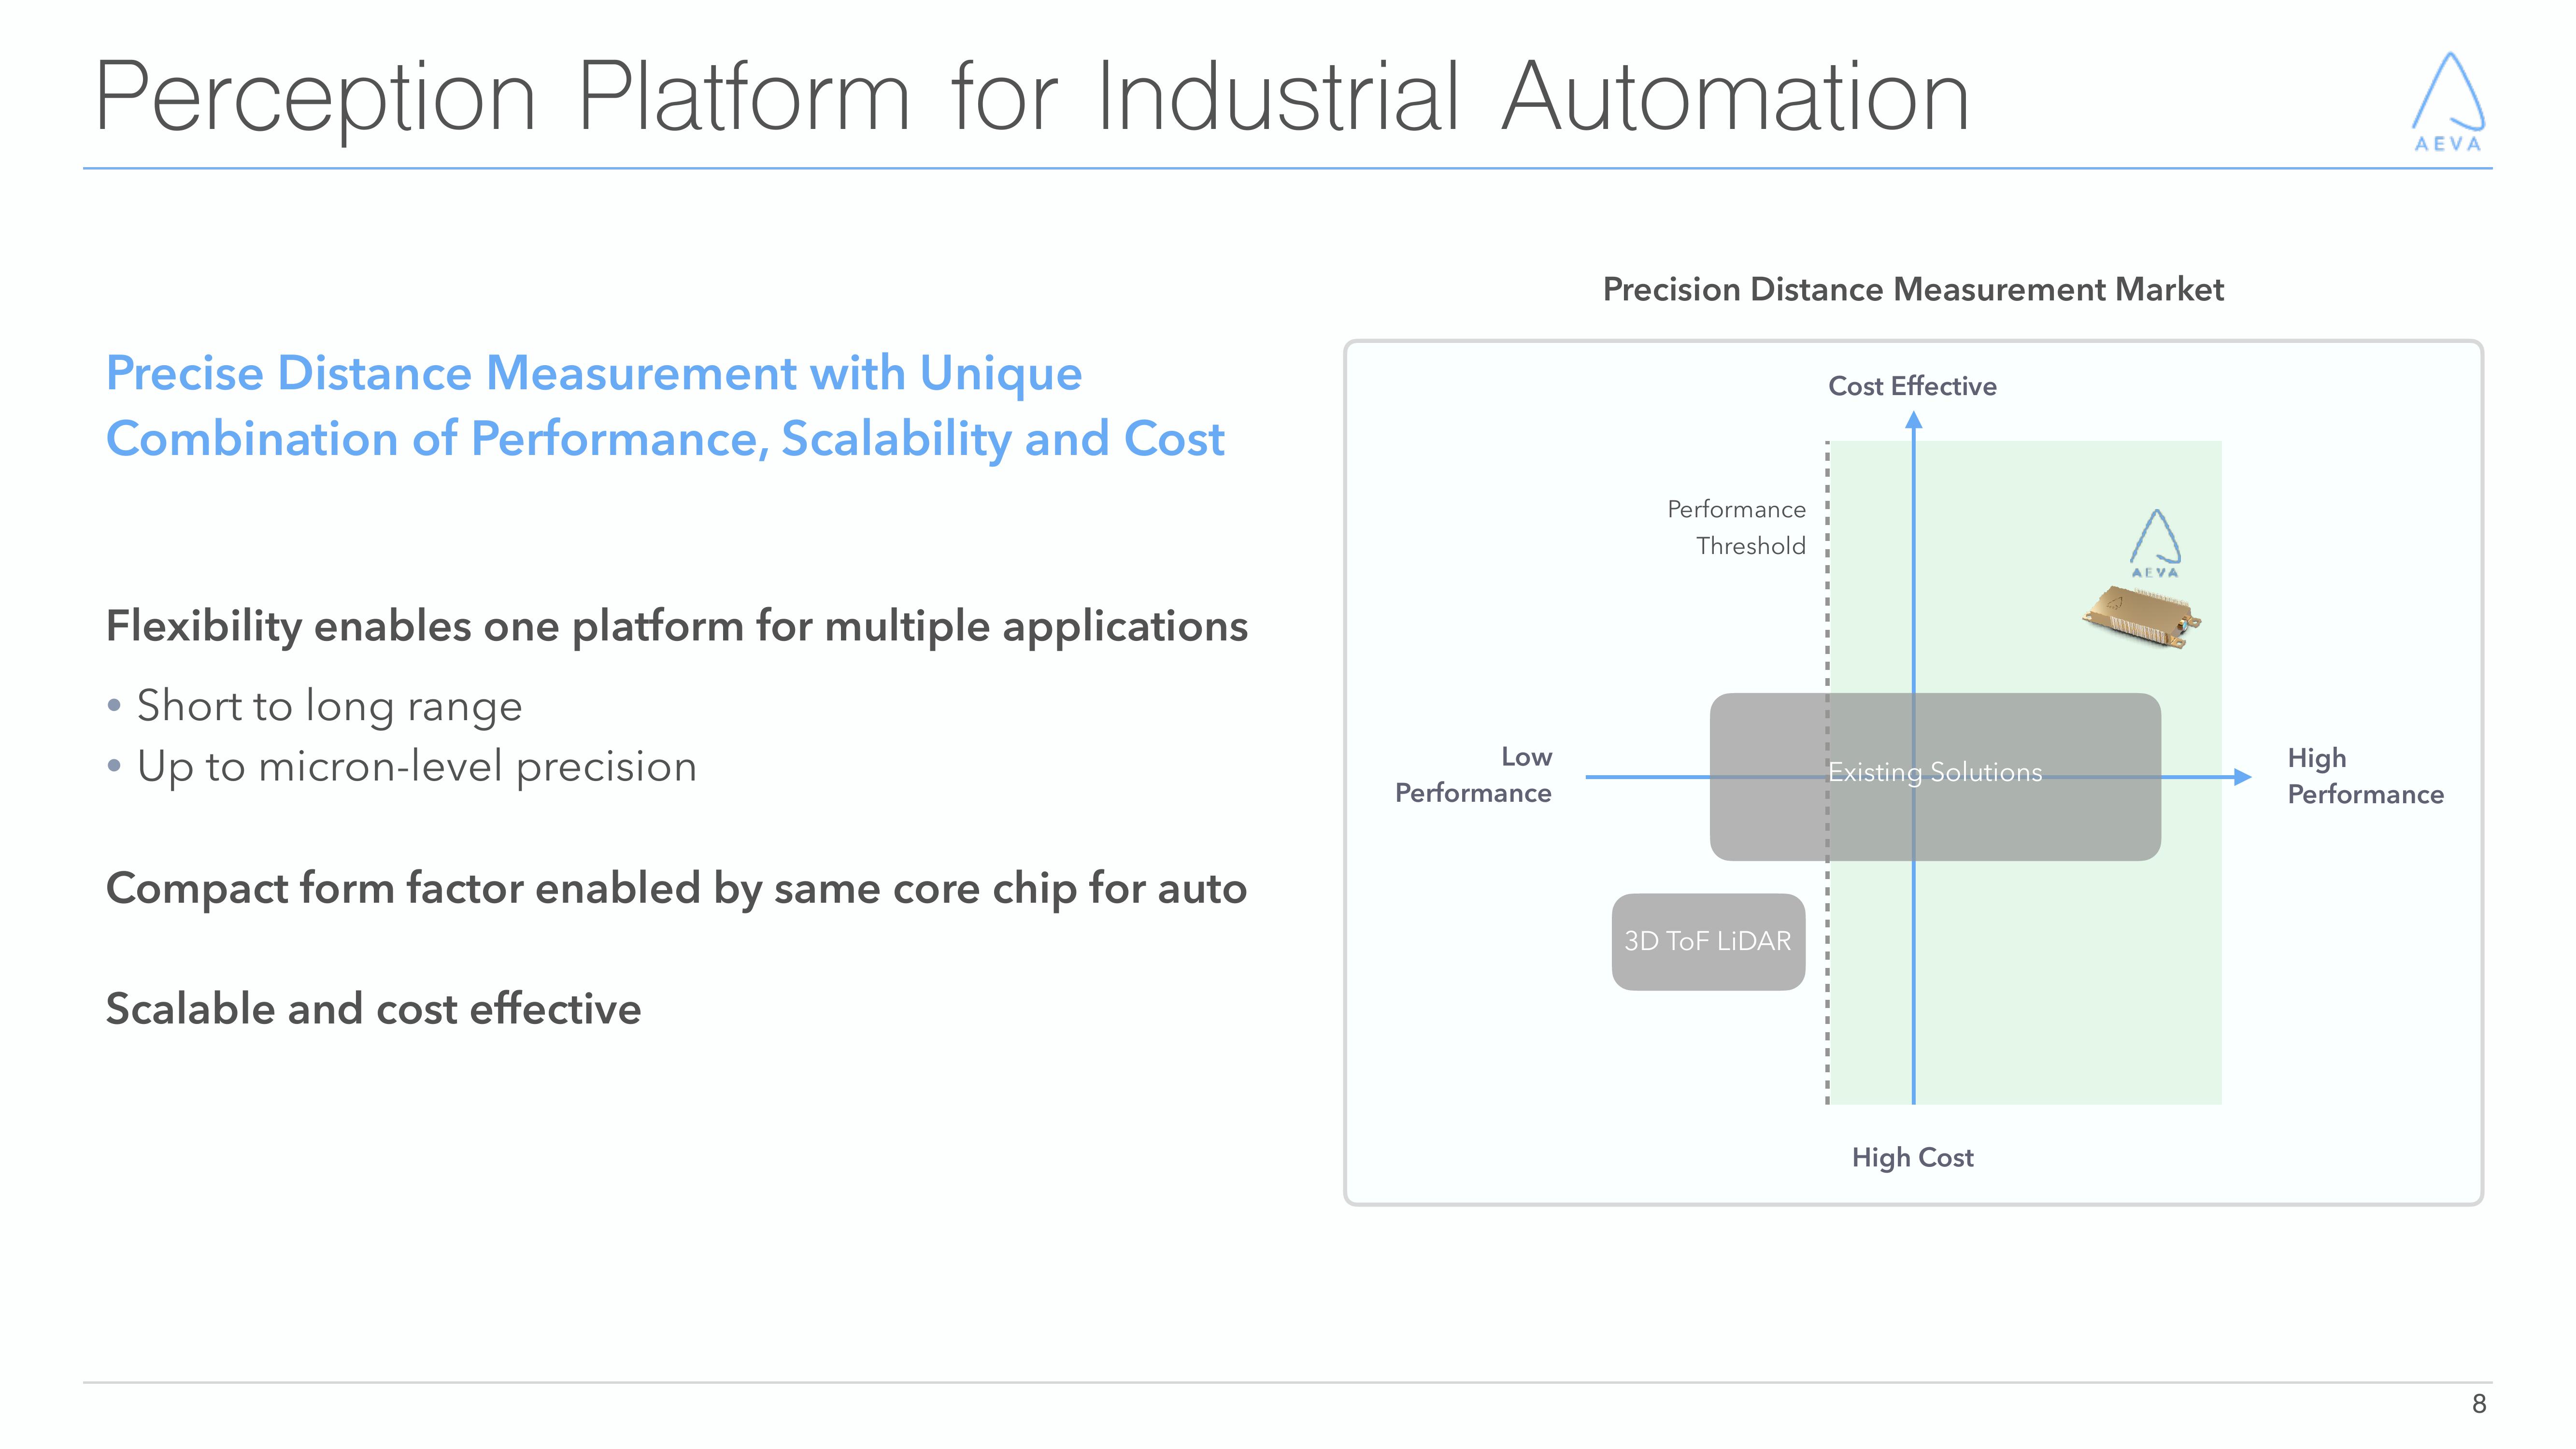The width and height of the screenshot is (2576, 1449).
Task: Click the Aeva logo inside the chart
Action: (2155, 544)
